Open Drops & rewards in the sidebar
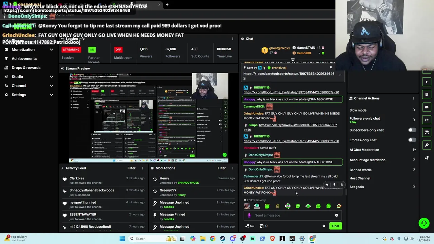Image resolution: width=434 pixels, height=244 pixels. (x=26, y=67)
